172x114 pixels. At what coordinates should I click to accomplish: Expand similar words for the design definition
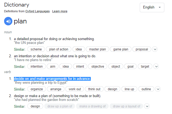point(147,106)
